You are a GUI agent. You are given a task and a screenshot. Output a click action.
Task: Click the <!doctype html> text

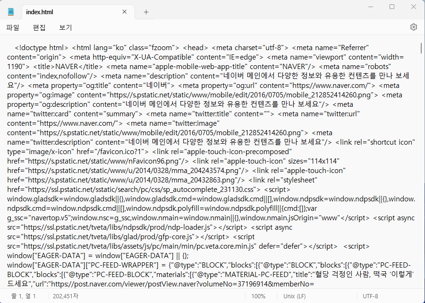pos(42,48)
